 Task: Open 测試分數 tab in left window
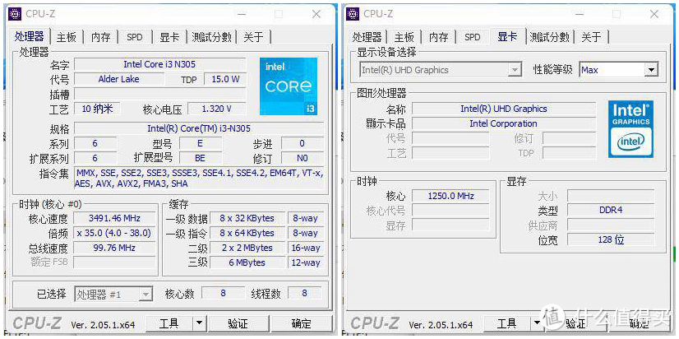pos(211,37)
